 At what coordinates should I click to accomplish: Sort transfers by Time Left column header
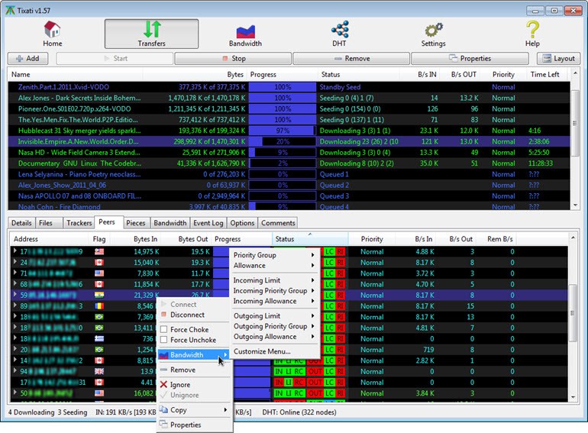[x=544, y=75]
